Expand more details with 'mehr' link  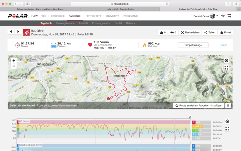224,45
